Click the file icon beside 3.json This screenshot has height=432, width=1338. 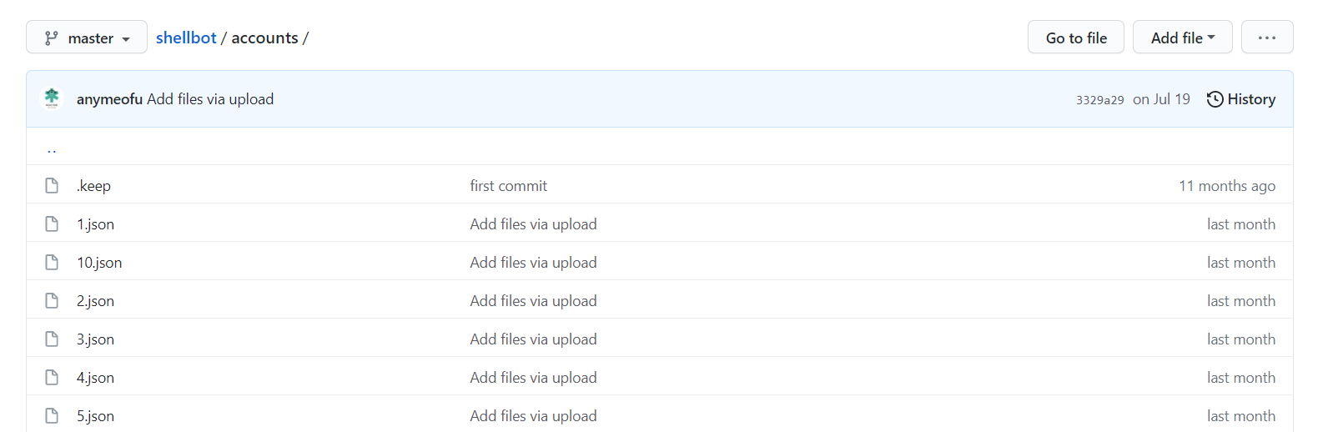(52, 339)
